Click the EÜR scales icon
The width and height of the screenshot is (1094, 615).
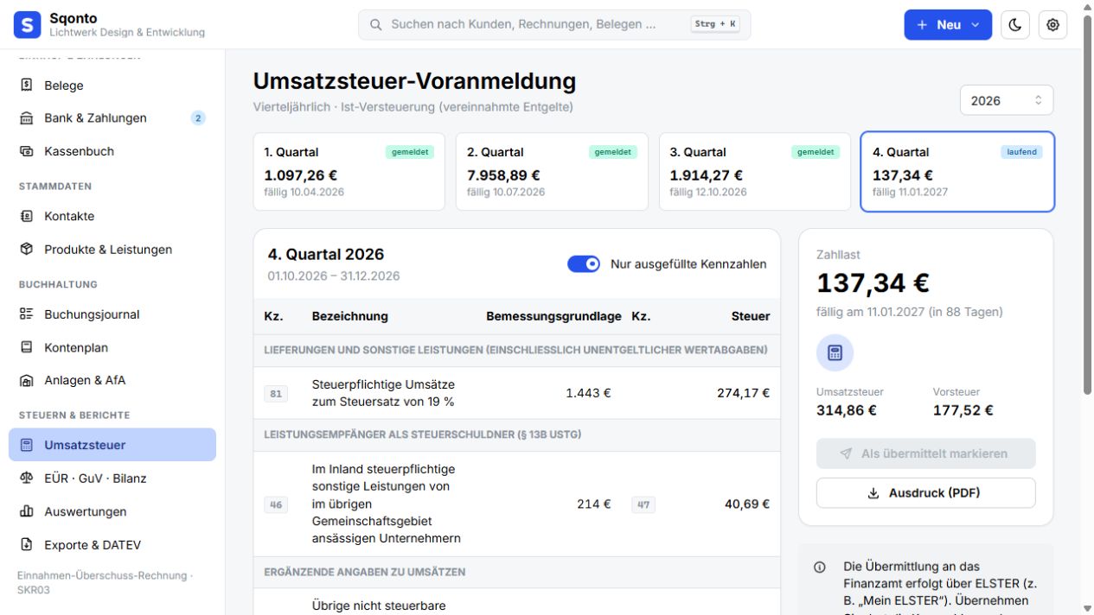(x=27, y=479)
